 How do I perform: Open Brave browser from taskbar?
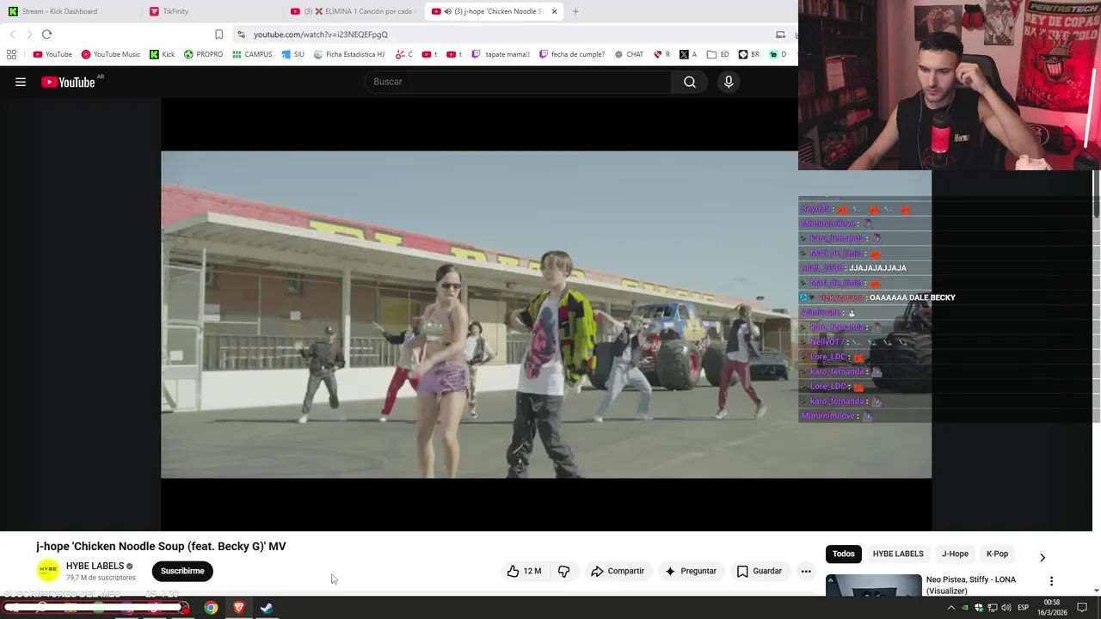point(239,608)
